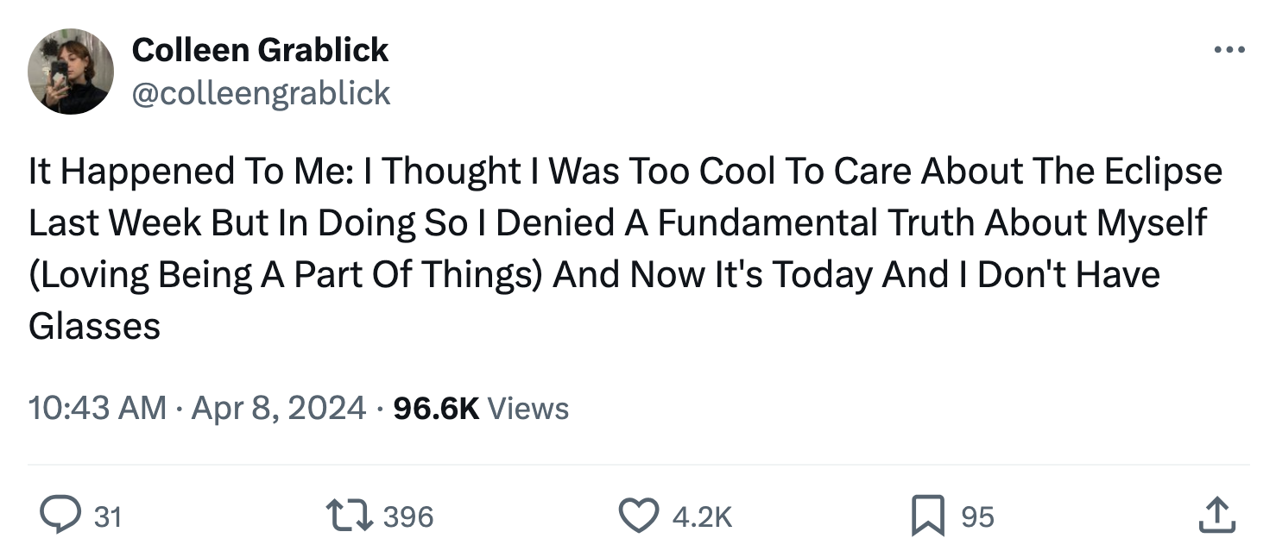
Task: Click the 4.2K likes count
Action: pos(700,516)
